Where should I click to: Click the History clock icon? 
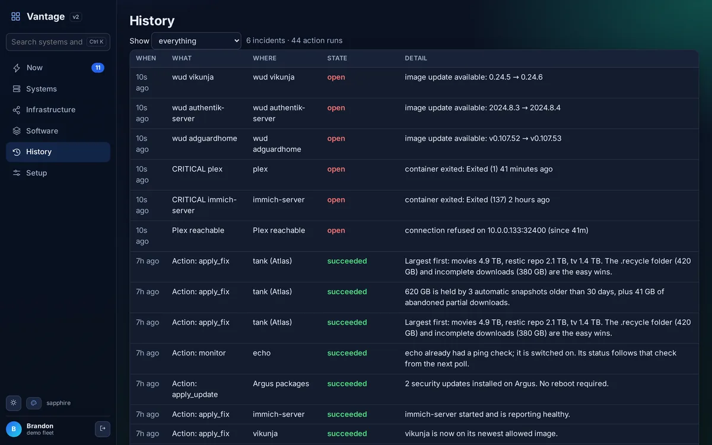[x=17, y=152]
